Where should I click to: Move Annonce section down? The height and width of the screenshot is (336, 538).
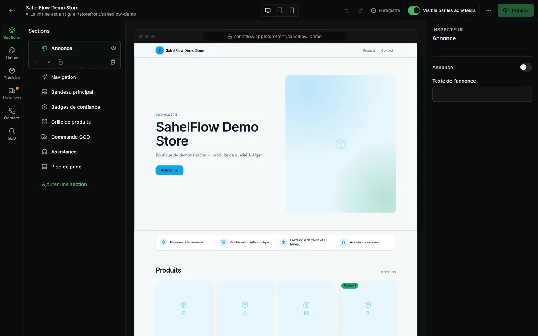click(x=48, y=62)
